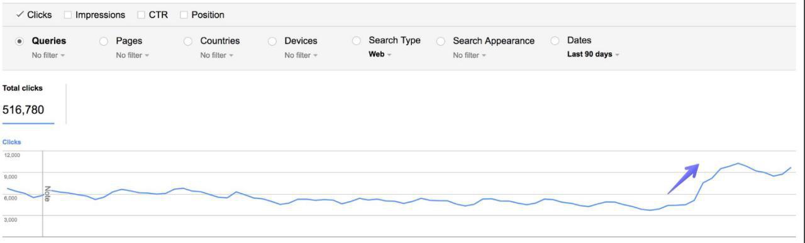Screen dimensions: 805x243
Task: Select the Pages radio button
Action: tap(104, 41)
